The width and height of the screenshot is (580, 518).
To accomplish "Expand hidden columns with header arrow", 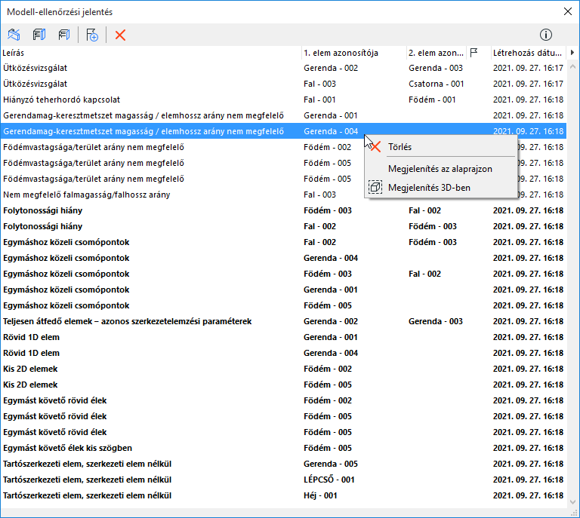I will pos(572,53).
